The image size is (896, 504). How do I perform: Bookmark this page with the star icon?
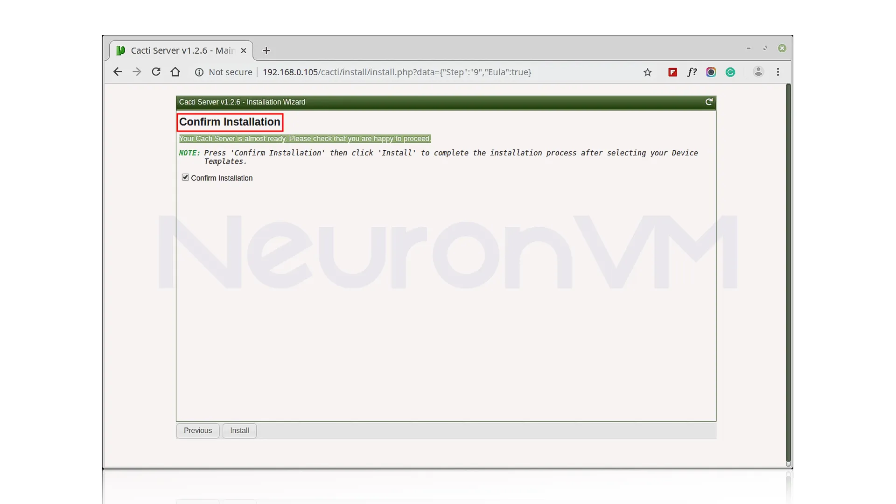coord(647,72)
